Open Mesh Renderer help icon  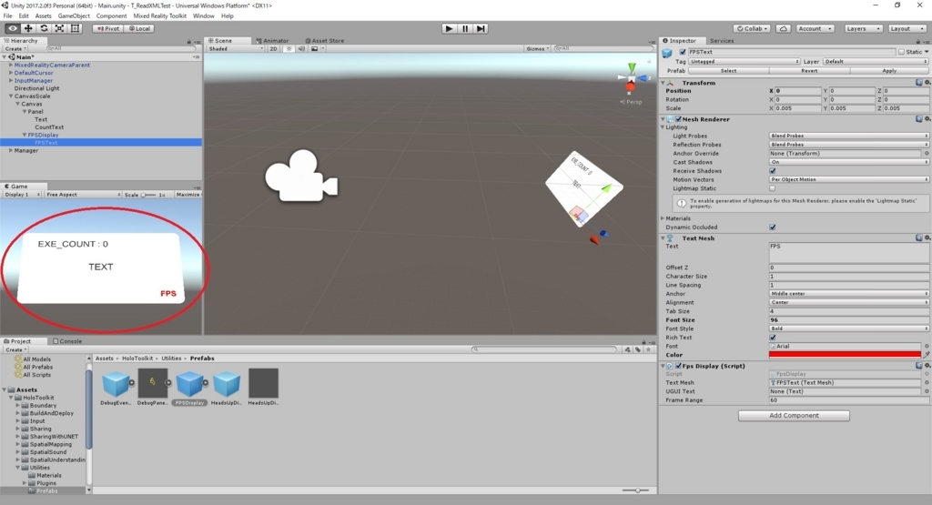[x=919, y=119]
